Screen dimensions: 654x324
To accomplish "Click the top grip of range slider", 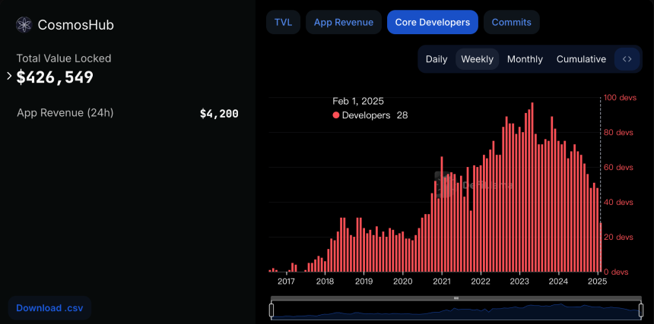I will [x=456, y=298].
